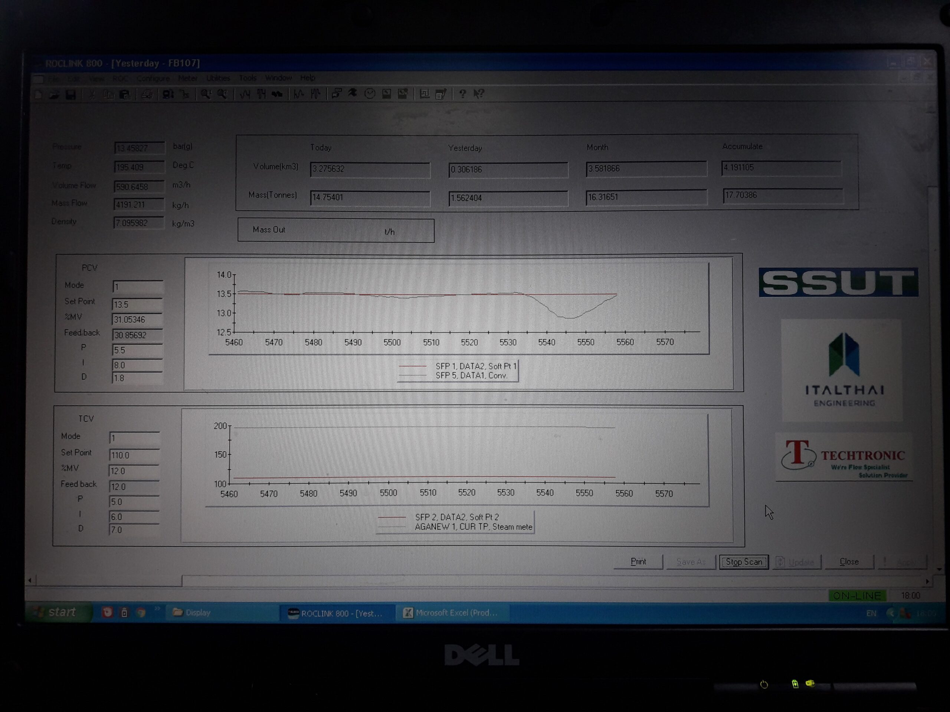Click the Cut scissors toolbar icon
Screen dimensions: 950x712
(92, 95)
